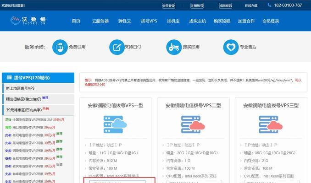Image resolution: width=311 pixels, height=183 pixels.
Task: Collapse the 39元特惠区(百兆共享) sidebar section
Action: pos(38,110)
